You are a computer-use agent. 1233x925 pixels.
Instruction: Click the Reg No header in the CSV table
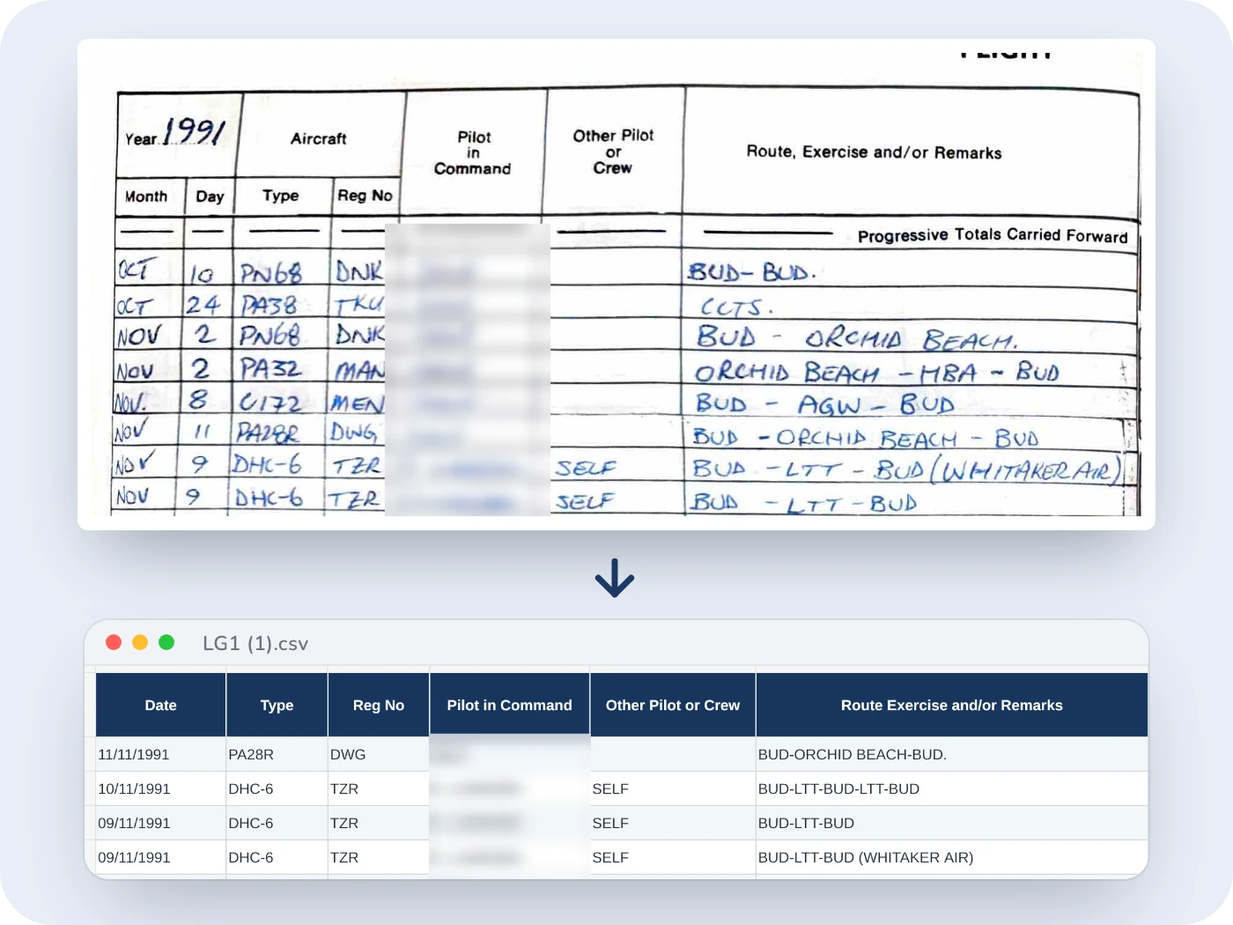(x=379, y=705)
